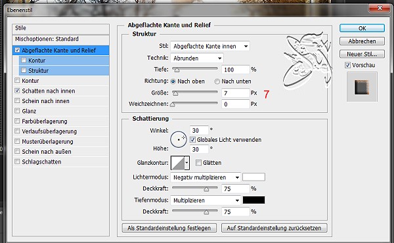Enable the Glätten checkbox

click(x=198, y=163)
